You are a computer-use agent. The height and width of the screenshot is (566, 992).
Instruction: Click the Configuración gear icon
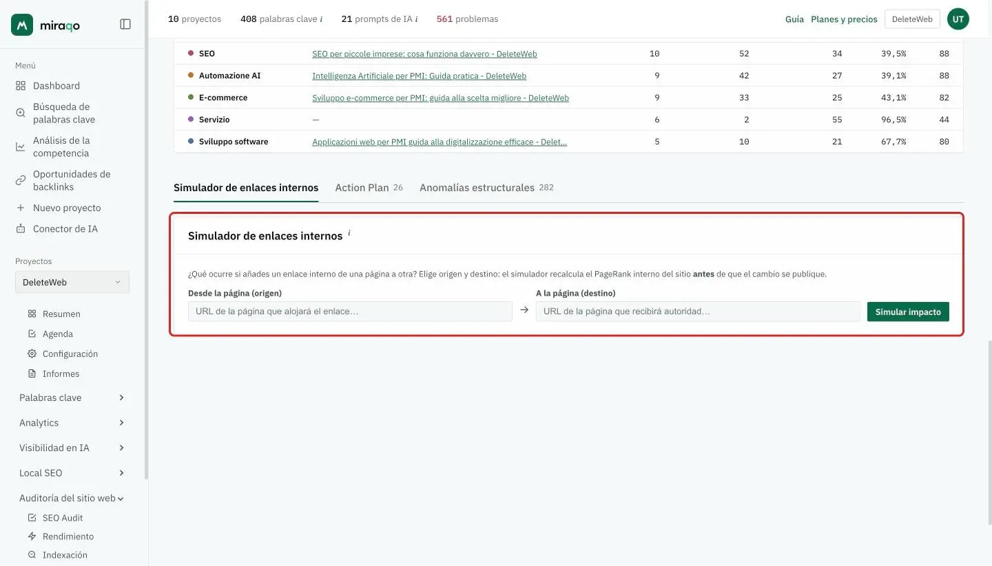pos(32,354)
